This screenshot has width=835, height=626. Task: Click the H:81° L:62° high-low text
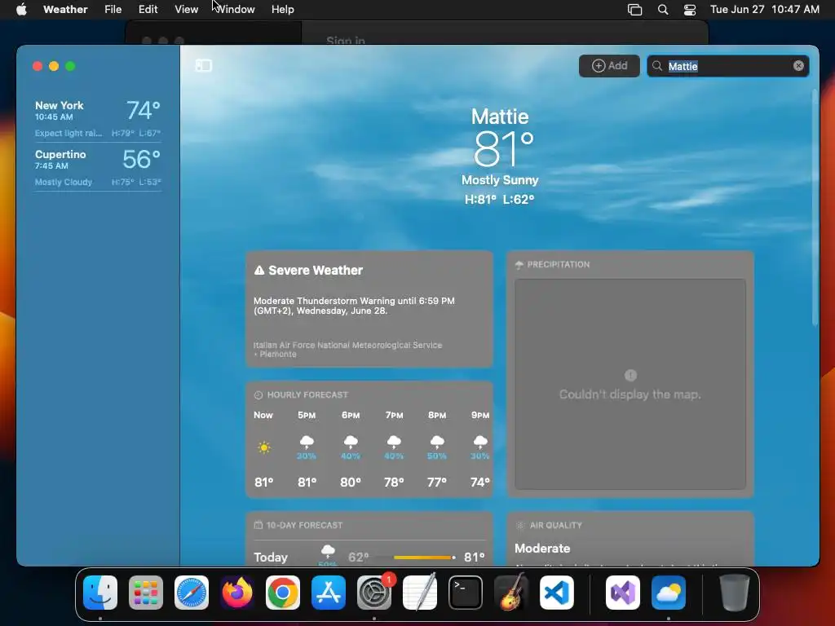[500, 200]
